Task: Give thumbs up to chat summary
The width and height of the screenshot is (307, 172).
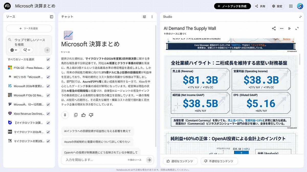Action: (x=83, y=115)
